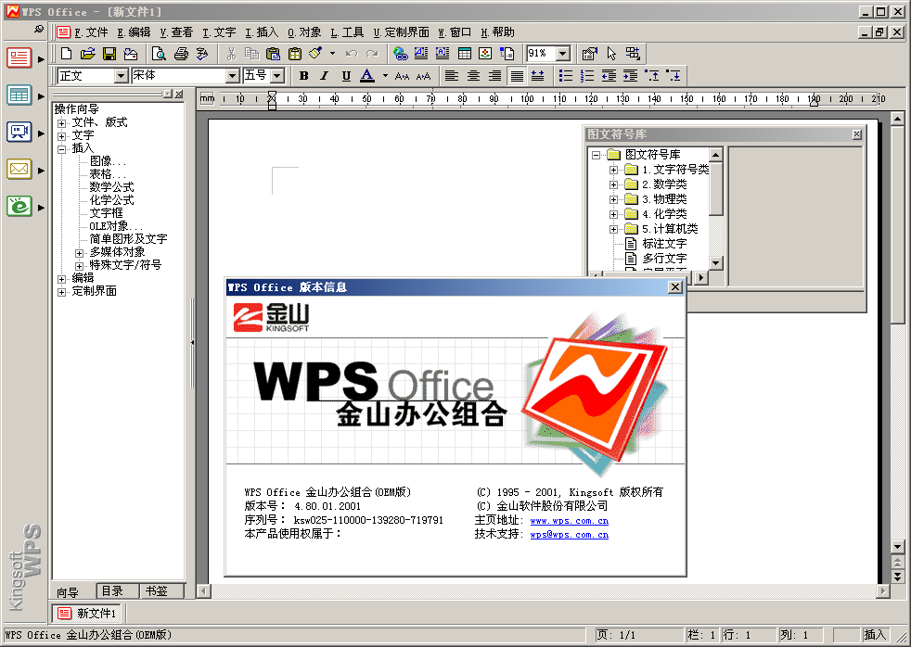Open the 工具 menu
This screenshot has width=911, height=647.
348,32
